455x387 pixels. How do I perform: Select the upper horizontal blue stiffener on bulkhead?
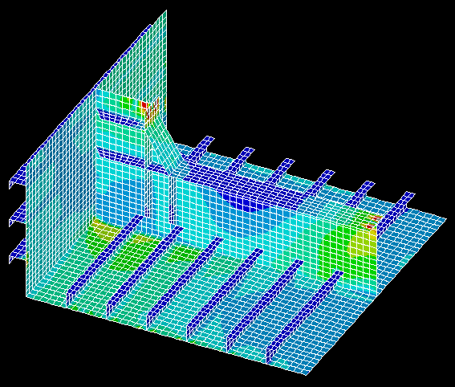pos(120,118)
